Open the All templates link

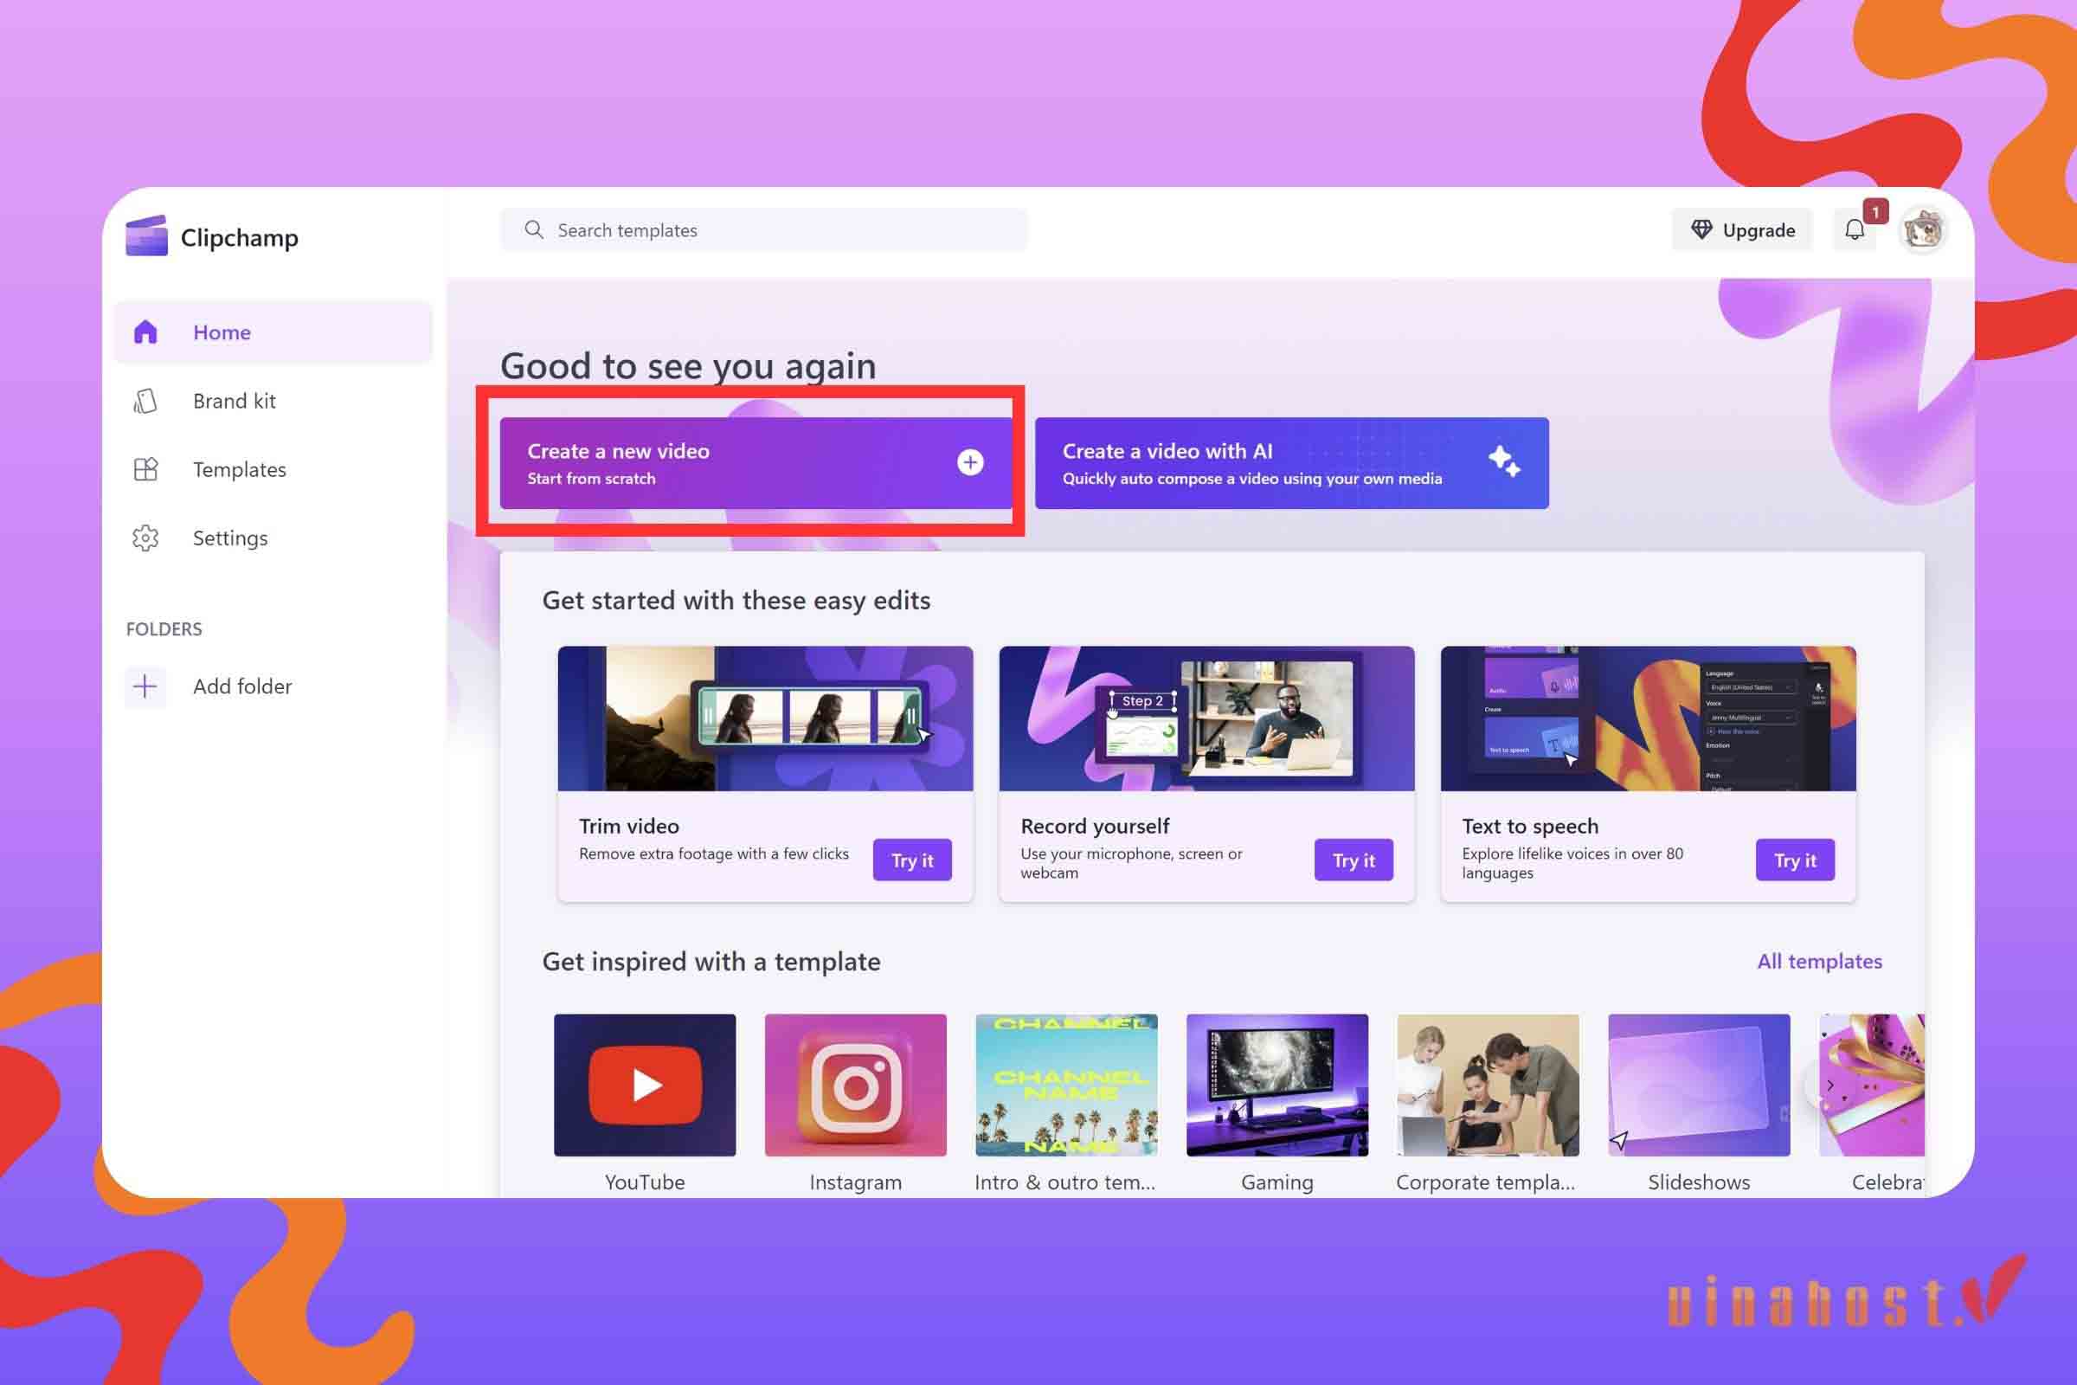pos(1819,961)
